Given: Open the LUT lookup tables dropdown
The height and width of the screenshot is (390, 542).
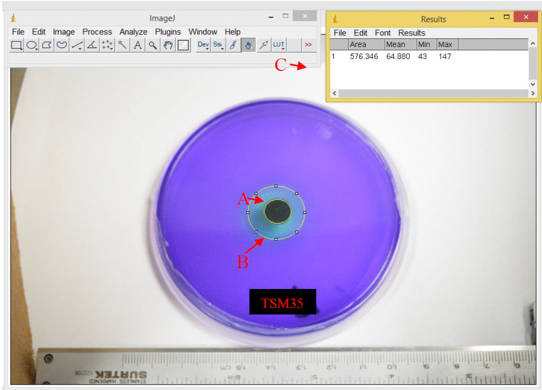Looking at the screenshot, I should point(279,45).
